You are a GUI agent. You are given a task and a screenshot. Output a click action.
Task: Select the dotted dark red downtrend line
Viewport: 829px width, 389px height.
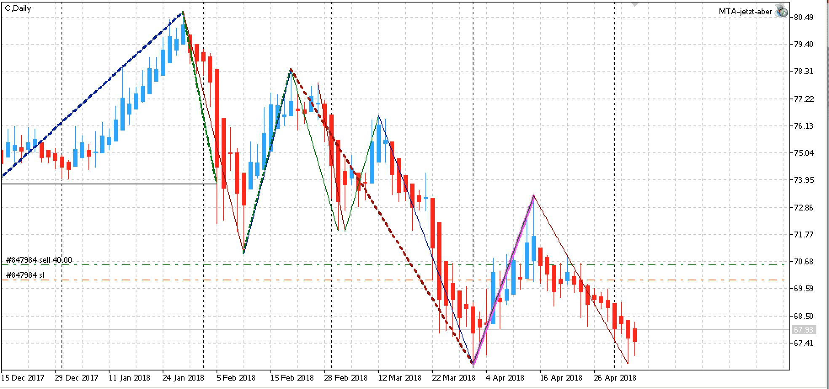381,216
